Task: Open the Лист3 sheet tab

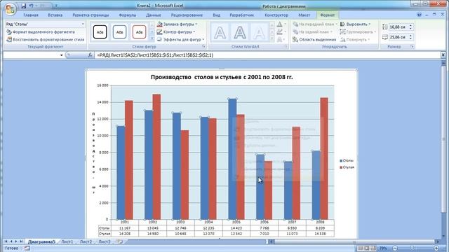Action: (x=105, y=241)
